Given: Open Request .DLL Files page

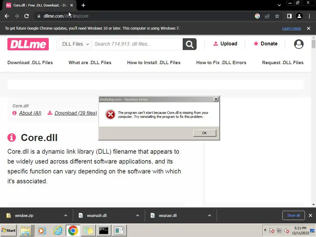Looking at the screenshot, I should coord(283,62).
